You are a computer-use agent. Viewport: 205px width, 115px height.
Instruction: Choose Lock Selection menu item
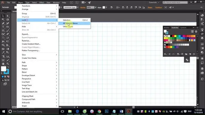point(74,20)
